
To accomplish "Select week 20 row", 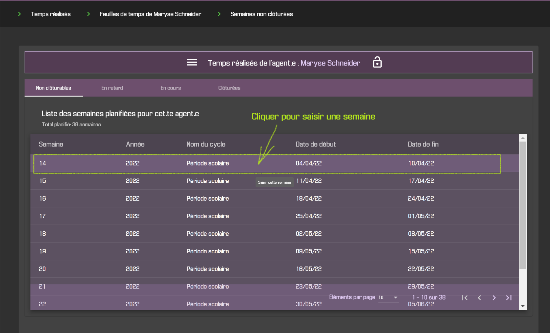I will (274, 269).
